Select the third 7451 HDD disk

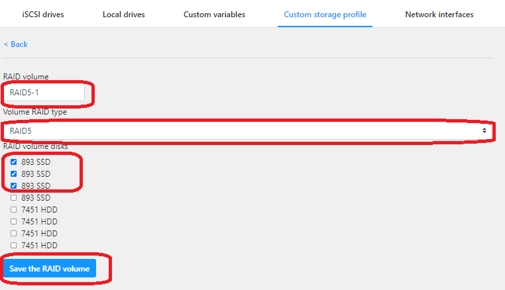(x=14, y=233)
